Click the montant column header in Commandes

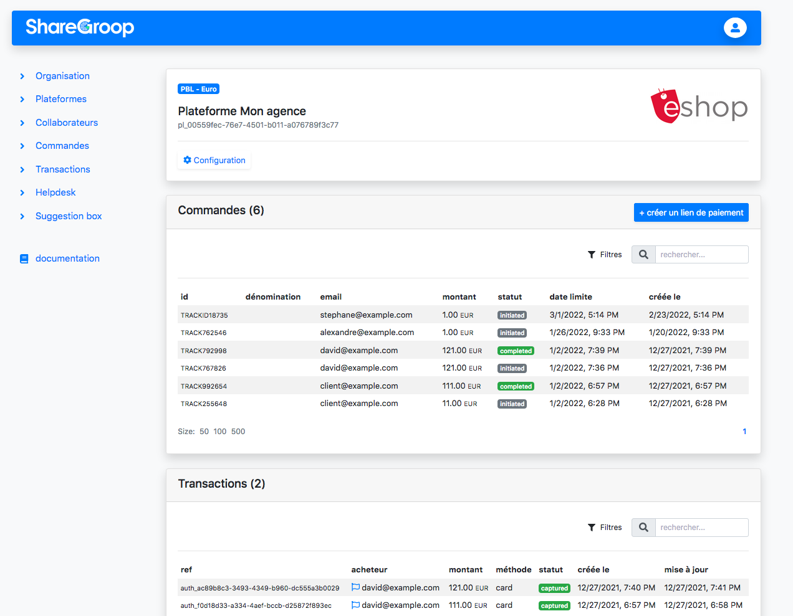[459, 297]
